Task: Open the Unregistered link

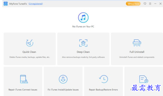Action: tap(36, 4)
